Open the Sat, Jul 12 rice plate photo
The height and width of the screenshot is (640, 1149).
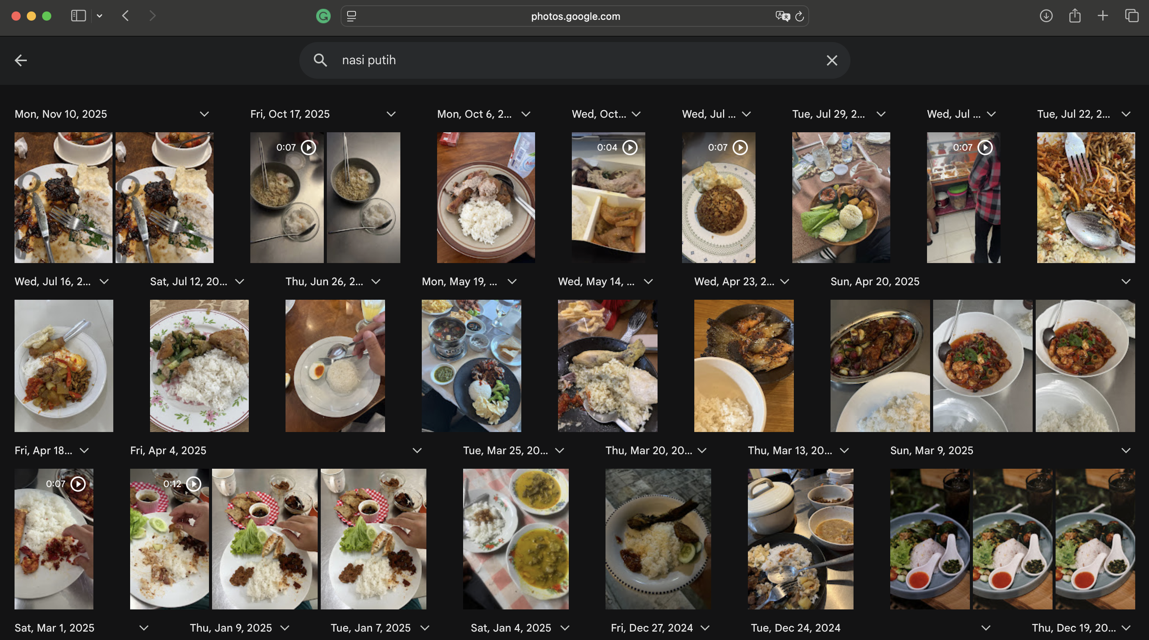tap(199, 365)
